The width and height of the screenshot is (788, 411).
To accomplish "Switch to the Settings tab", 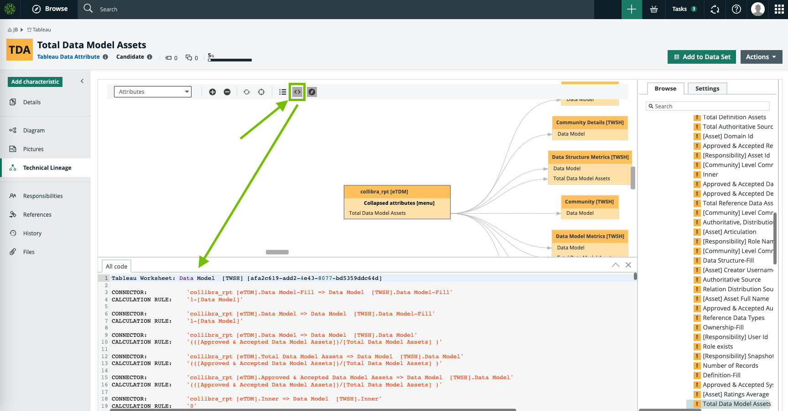I will tap(707, 89).
